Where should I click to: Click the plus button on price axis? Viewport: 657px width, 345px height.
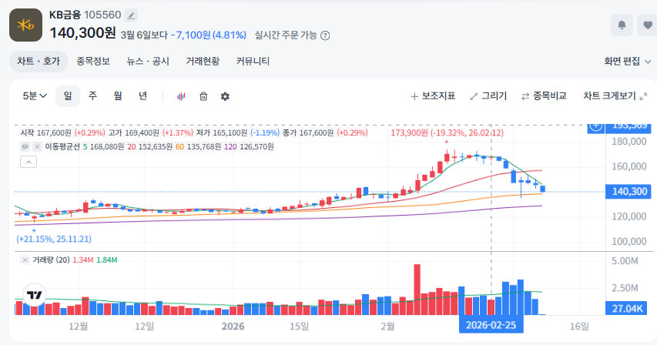[595, 126]
